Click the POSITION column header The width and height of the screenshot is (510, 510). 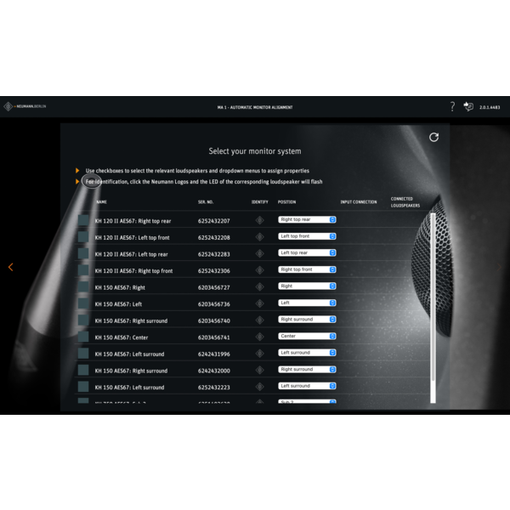[x=286, y=202]
